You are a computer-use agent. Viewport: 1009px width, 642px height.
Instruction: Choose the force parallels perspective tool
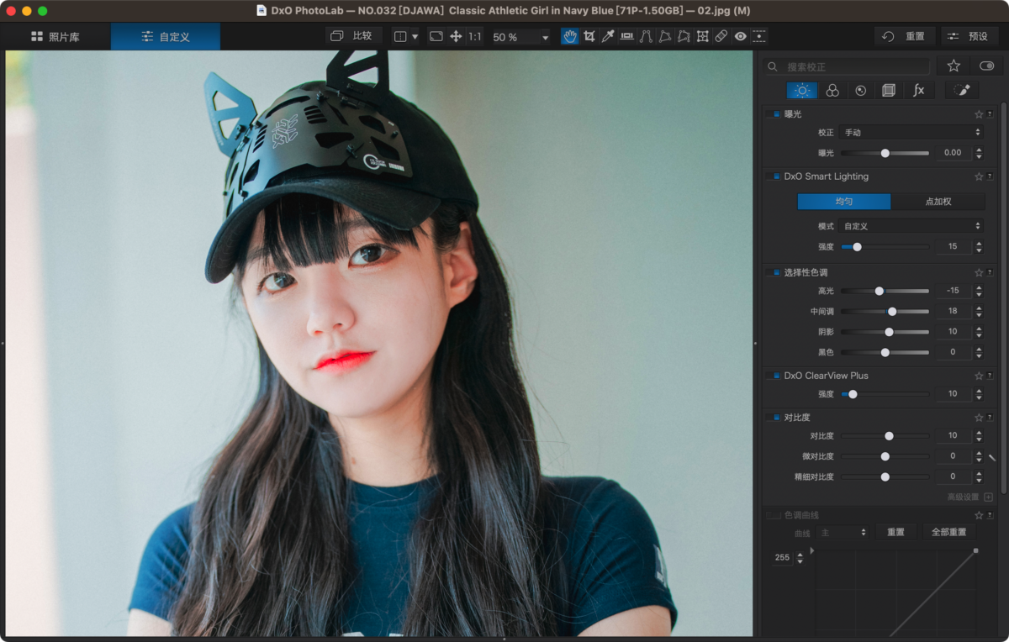tap(646, 36)
